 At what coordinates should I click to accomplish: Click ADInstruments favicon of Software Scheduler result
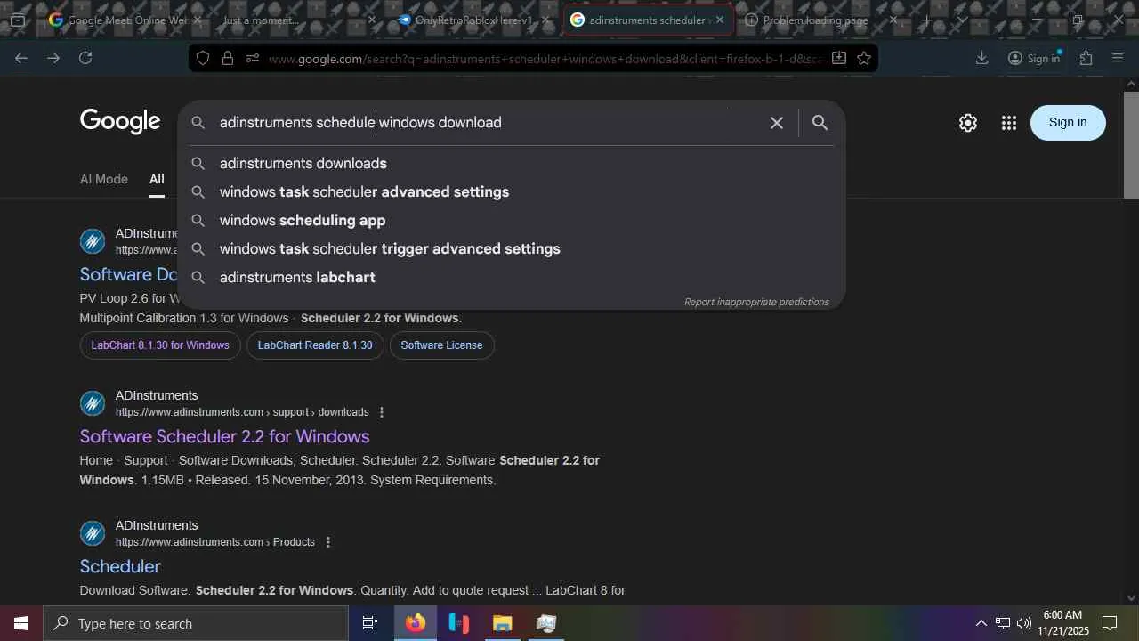point(93,403)
